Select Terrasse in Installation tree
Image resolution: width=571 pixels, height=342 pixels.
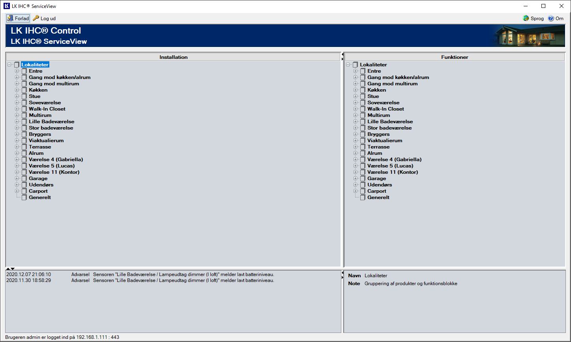tap(40, 147)
